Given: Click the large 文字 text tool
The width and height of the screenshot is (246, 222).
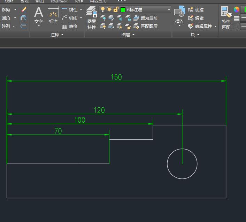Looking at the screenshot, I should (x=39, y=15).
